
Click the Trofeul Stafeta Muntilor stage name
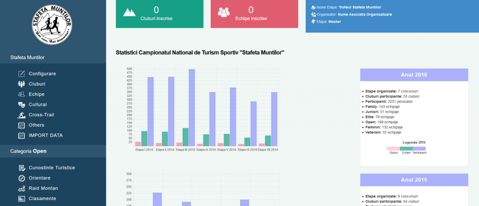(360, 7)
